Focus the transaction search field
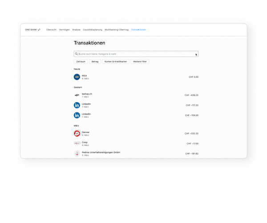Screen dimensions: 267x223 tap(136, 54)
